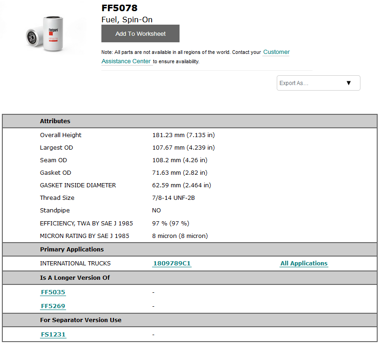Click the dropdown arrow beside Export As

pyautogui.click(x=349, y=83)
